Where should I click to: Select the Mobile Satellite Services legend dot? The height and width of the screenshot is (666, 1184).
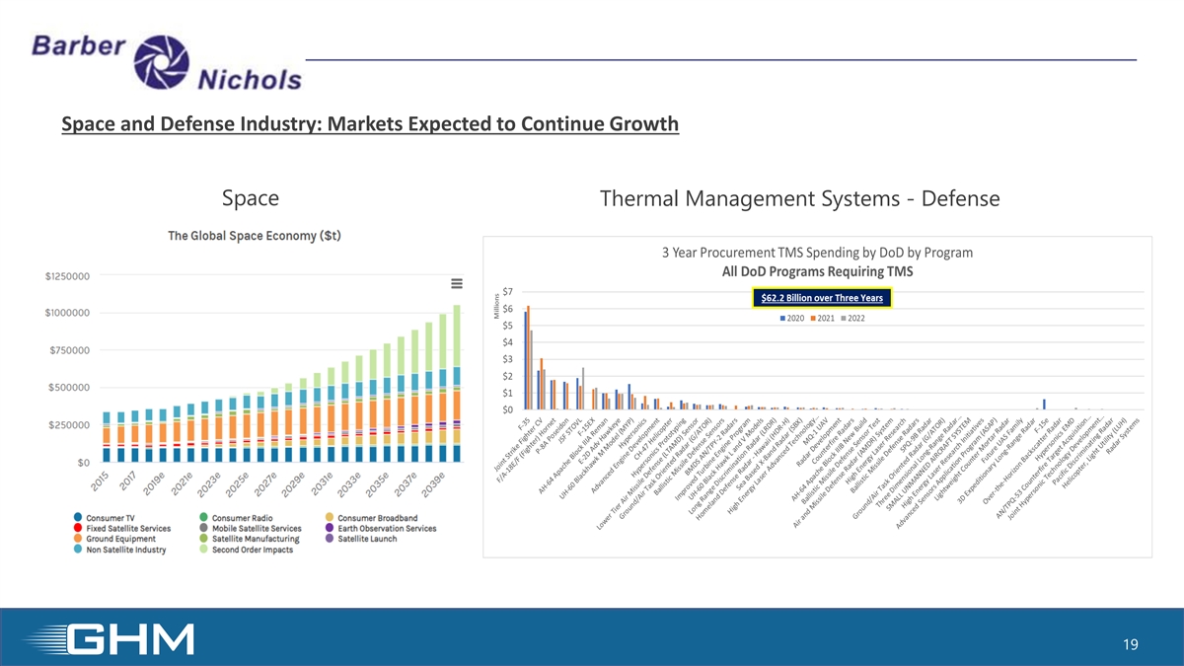coord(202,529)
